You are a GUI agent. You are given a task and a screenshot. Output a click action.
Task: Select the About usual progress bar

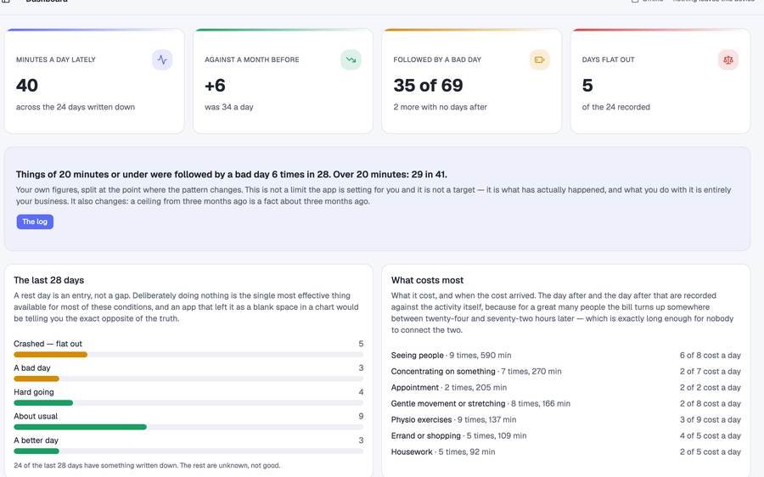tap(188, 427)
